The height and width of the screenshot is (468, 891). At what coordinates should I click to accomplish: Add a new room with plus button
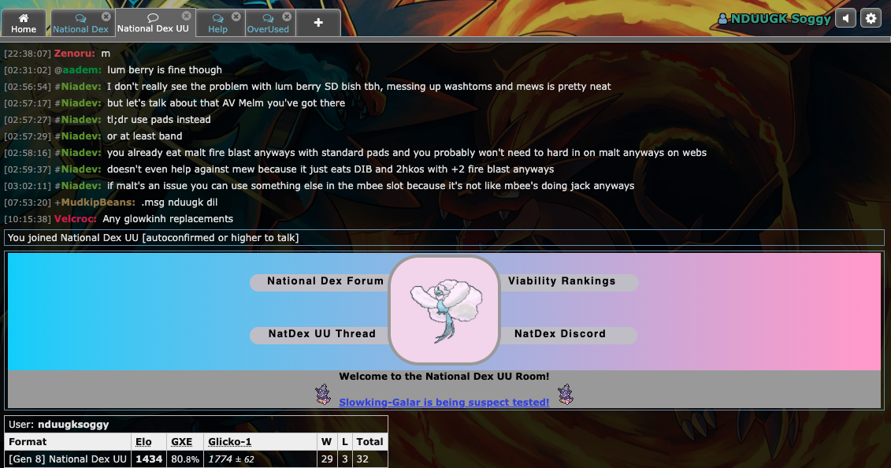pyautogui.click(x=318, y=23)
